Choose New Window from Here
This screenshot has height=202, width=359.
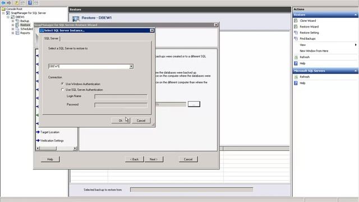point(314,51)
